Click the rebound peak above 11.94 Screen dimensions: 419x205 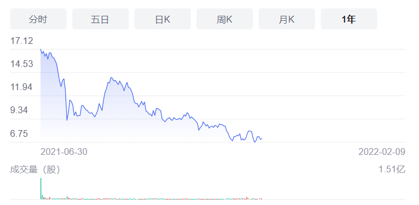[x=111, y=78]
